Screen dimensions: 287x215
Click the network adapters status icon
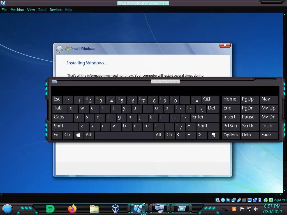233,200
